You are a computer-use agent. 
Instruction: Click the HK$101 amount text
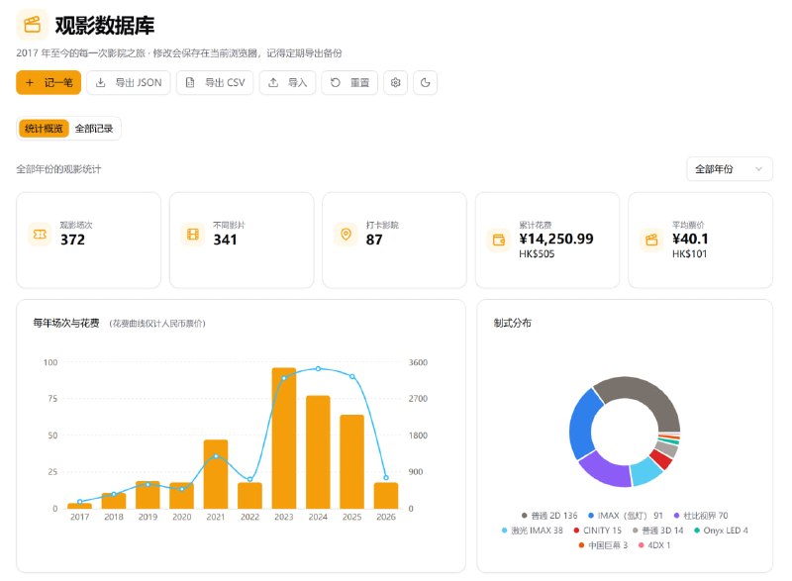pos(689,254)
